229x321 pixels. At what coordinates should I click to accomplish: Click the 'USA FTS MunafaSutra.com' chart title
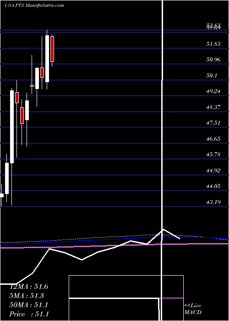point(34,6)
